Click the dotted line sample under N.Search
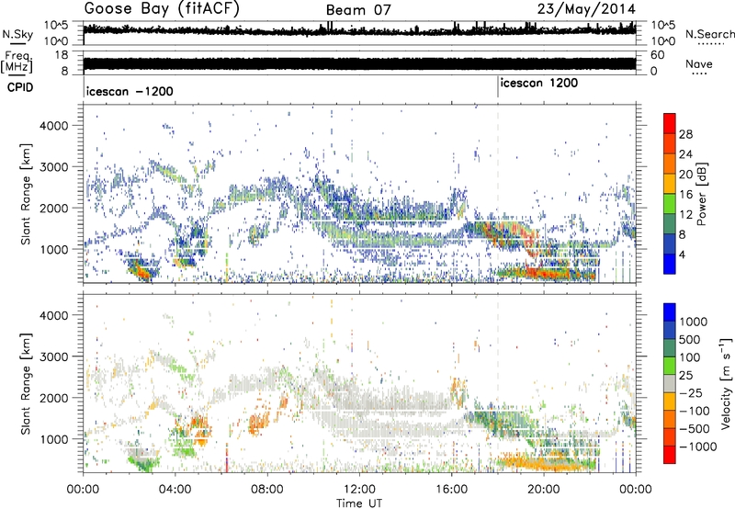Viewport: 735px width, 509px height. [x=711, y=43]
